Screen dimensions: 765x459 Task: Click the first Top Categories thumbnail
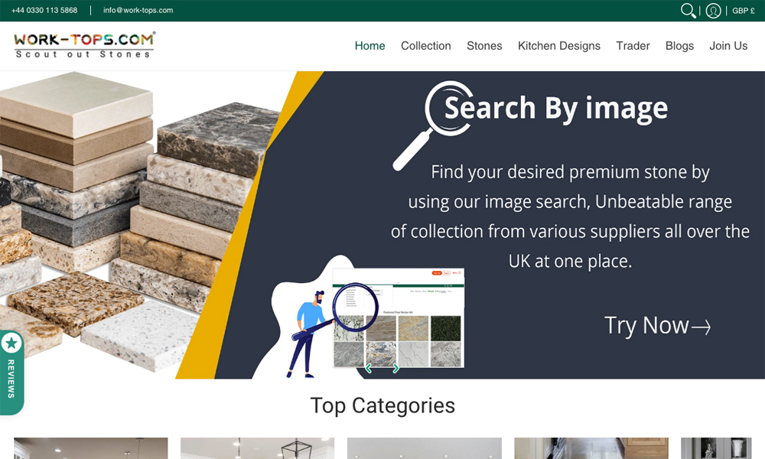point(90,448)
